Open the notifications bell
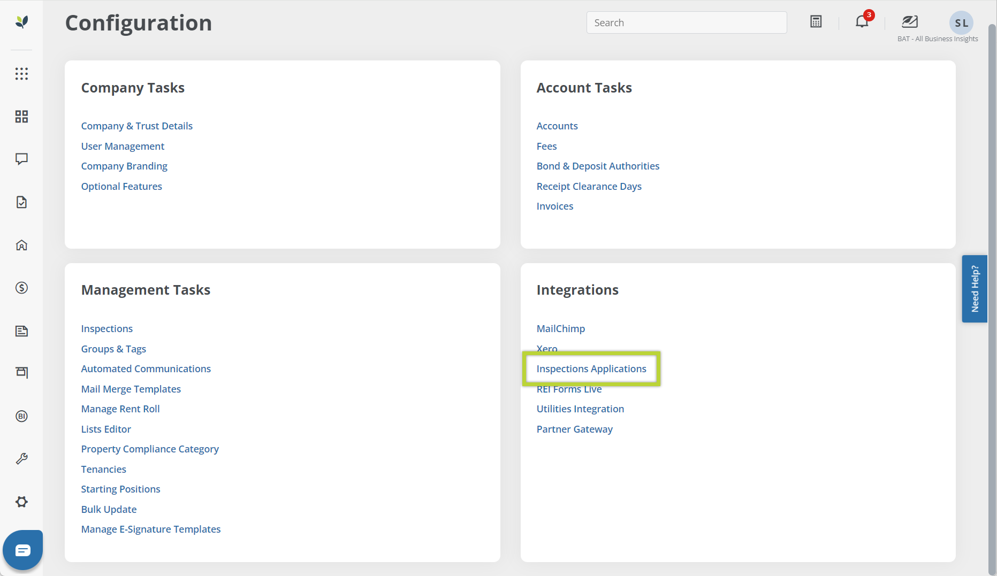This screenshot has width=997, height=576. click(x=862, y=22)
